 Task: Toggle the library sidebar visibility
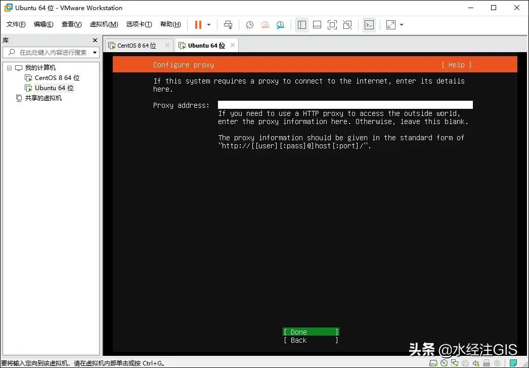(x=302, y=24)
